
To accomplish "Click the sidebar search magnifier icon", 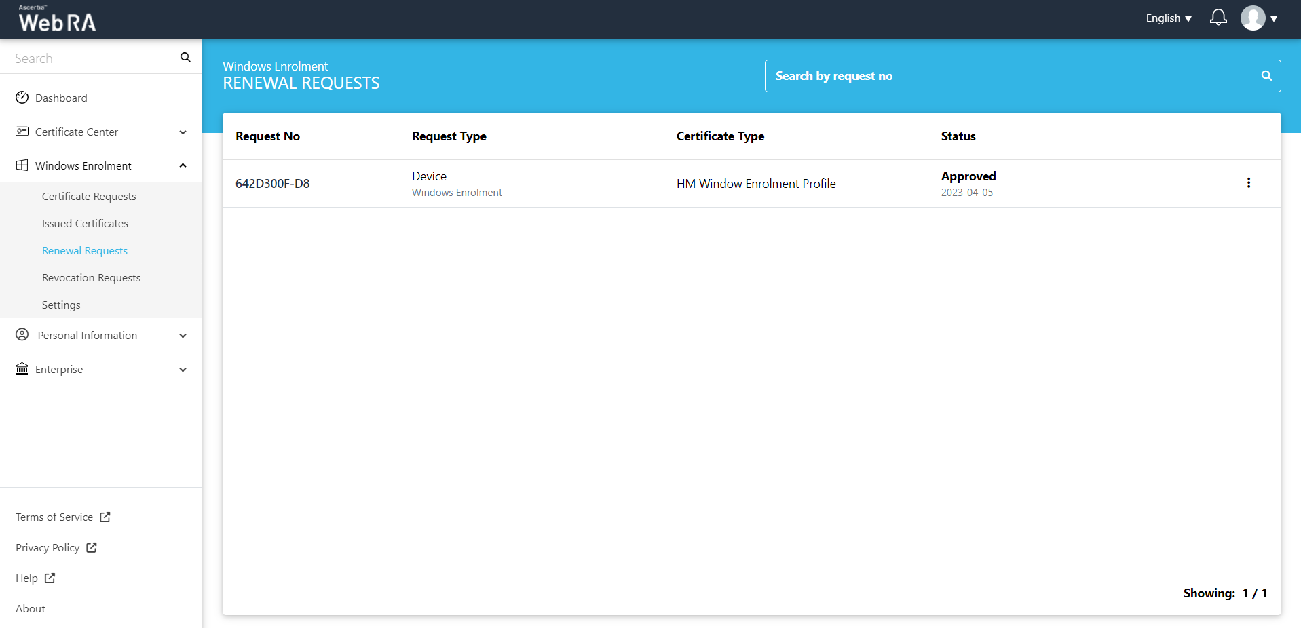I will pos(185,58).
